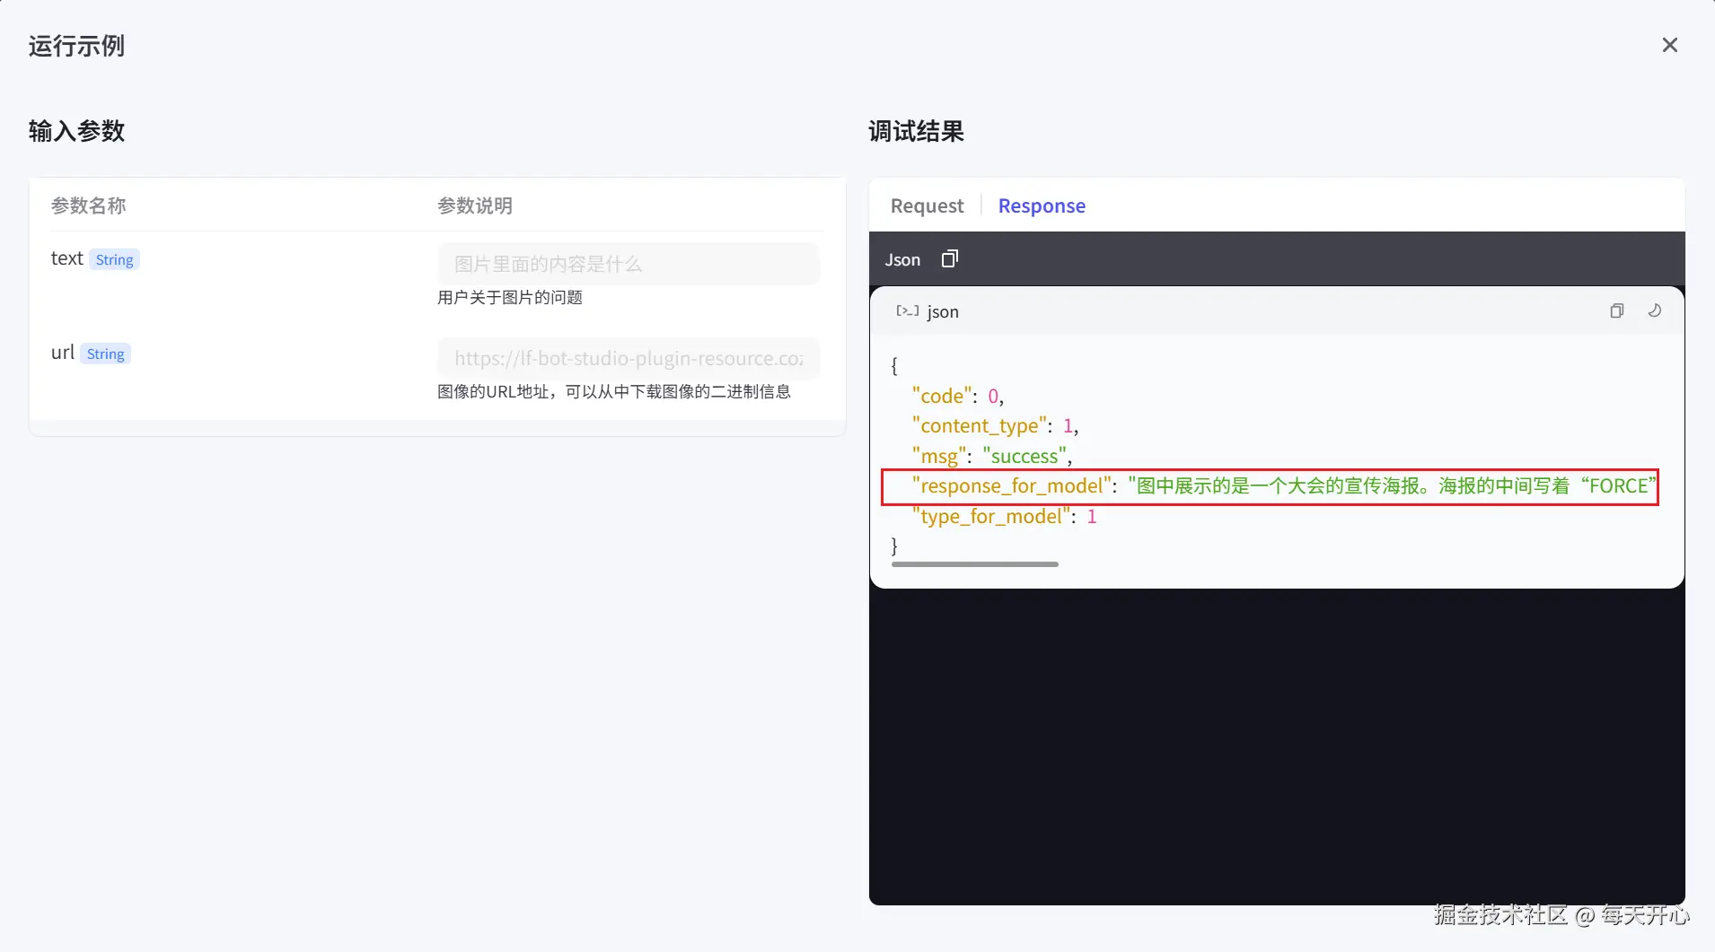Click the 输入参数 heading
Screen dimensions: 1715x952
[x=76, y=131]
